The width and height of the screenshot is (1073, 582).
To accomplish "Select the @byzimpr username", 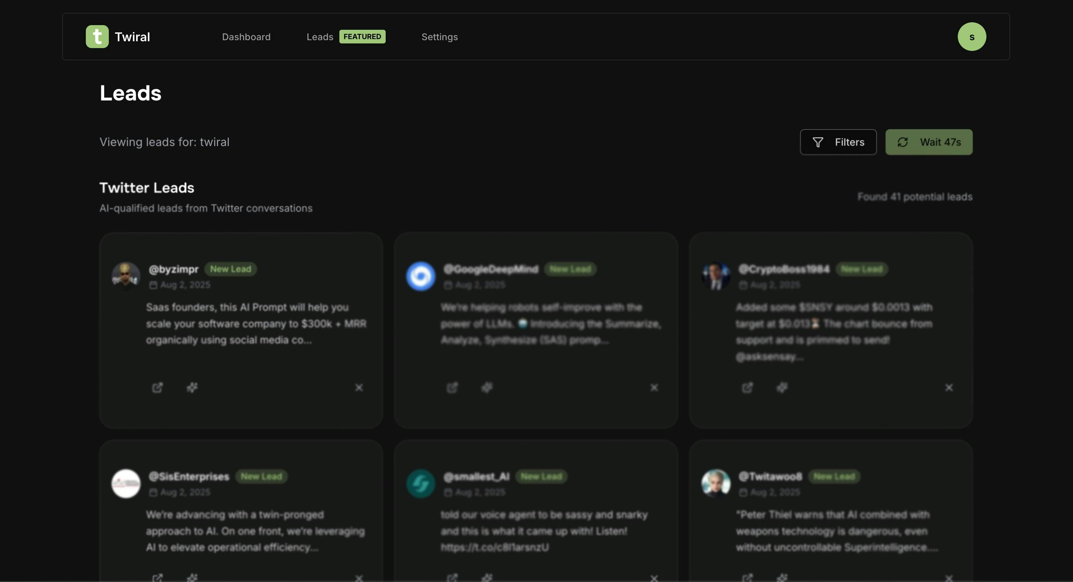I will (174, 269).
